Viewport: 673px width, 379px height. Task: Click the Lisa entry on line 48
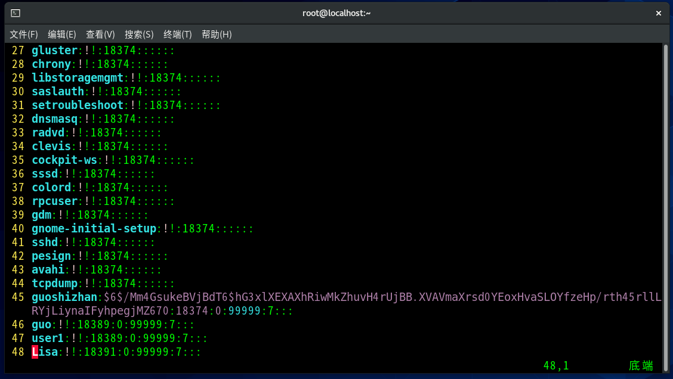click(45, 352)
